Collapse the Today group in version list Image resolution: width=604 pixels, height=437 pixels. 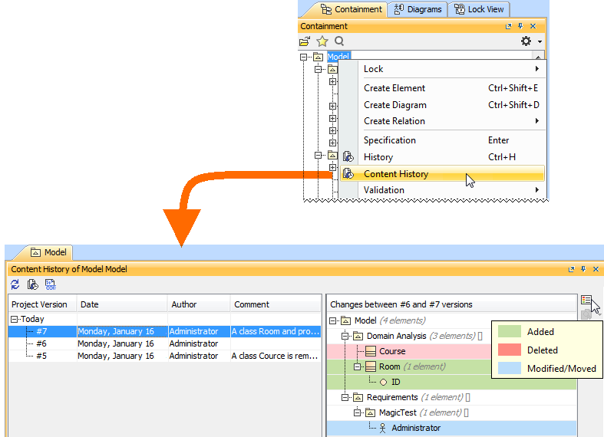pos(14,319)
